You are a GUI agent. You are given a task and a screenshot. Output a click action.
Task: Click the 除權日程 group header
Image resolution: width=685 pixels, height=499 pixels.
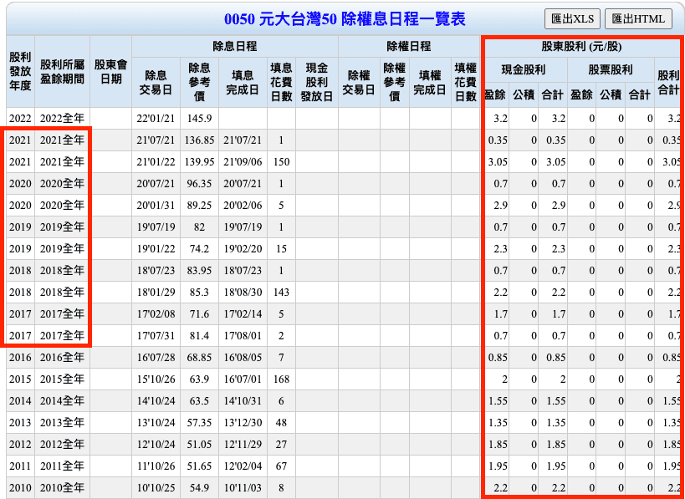coord(409,47)
